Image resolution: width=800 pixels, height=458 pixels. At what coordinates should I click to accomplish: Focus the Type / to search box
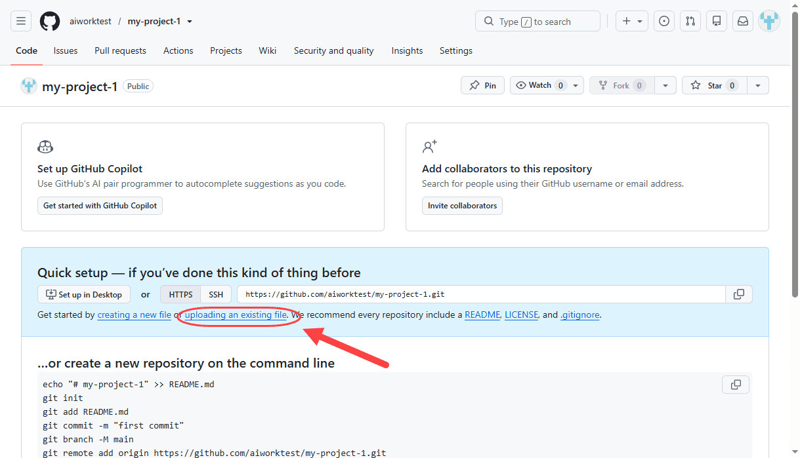pos(537,21)
